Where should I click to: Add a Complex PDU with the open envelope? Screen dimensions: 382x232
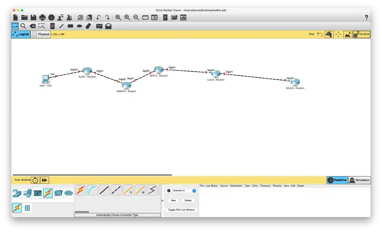point(108,26)
